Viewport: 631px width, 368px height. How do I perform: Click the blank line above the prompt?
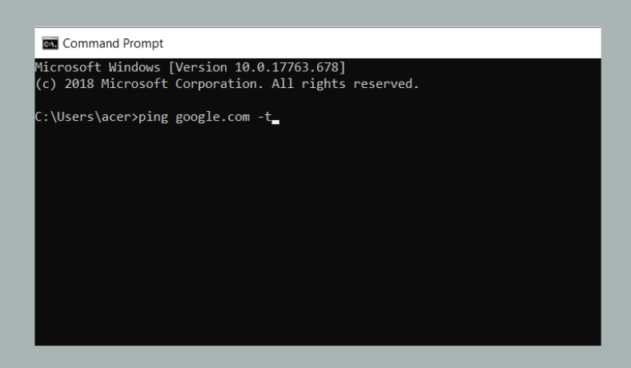pos(318,100)
